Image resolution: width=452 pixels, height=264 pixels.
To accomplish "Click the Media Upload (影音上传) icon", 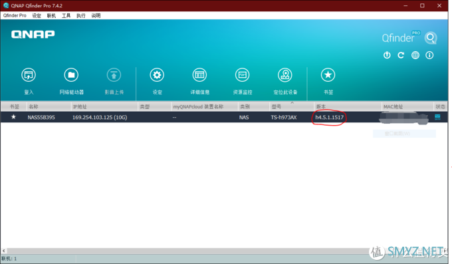I will click(x=114, y=75).
